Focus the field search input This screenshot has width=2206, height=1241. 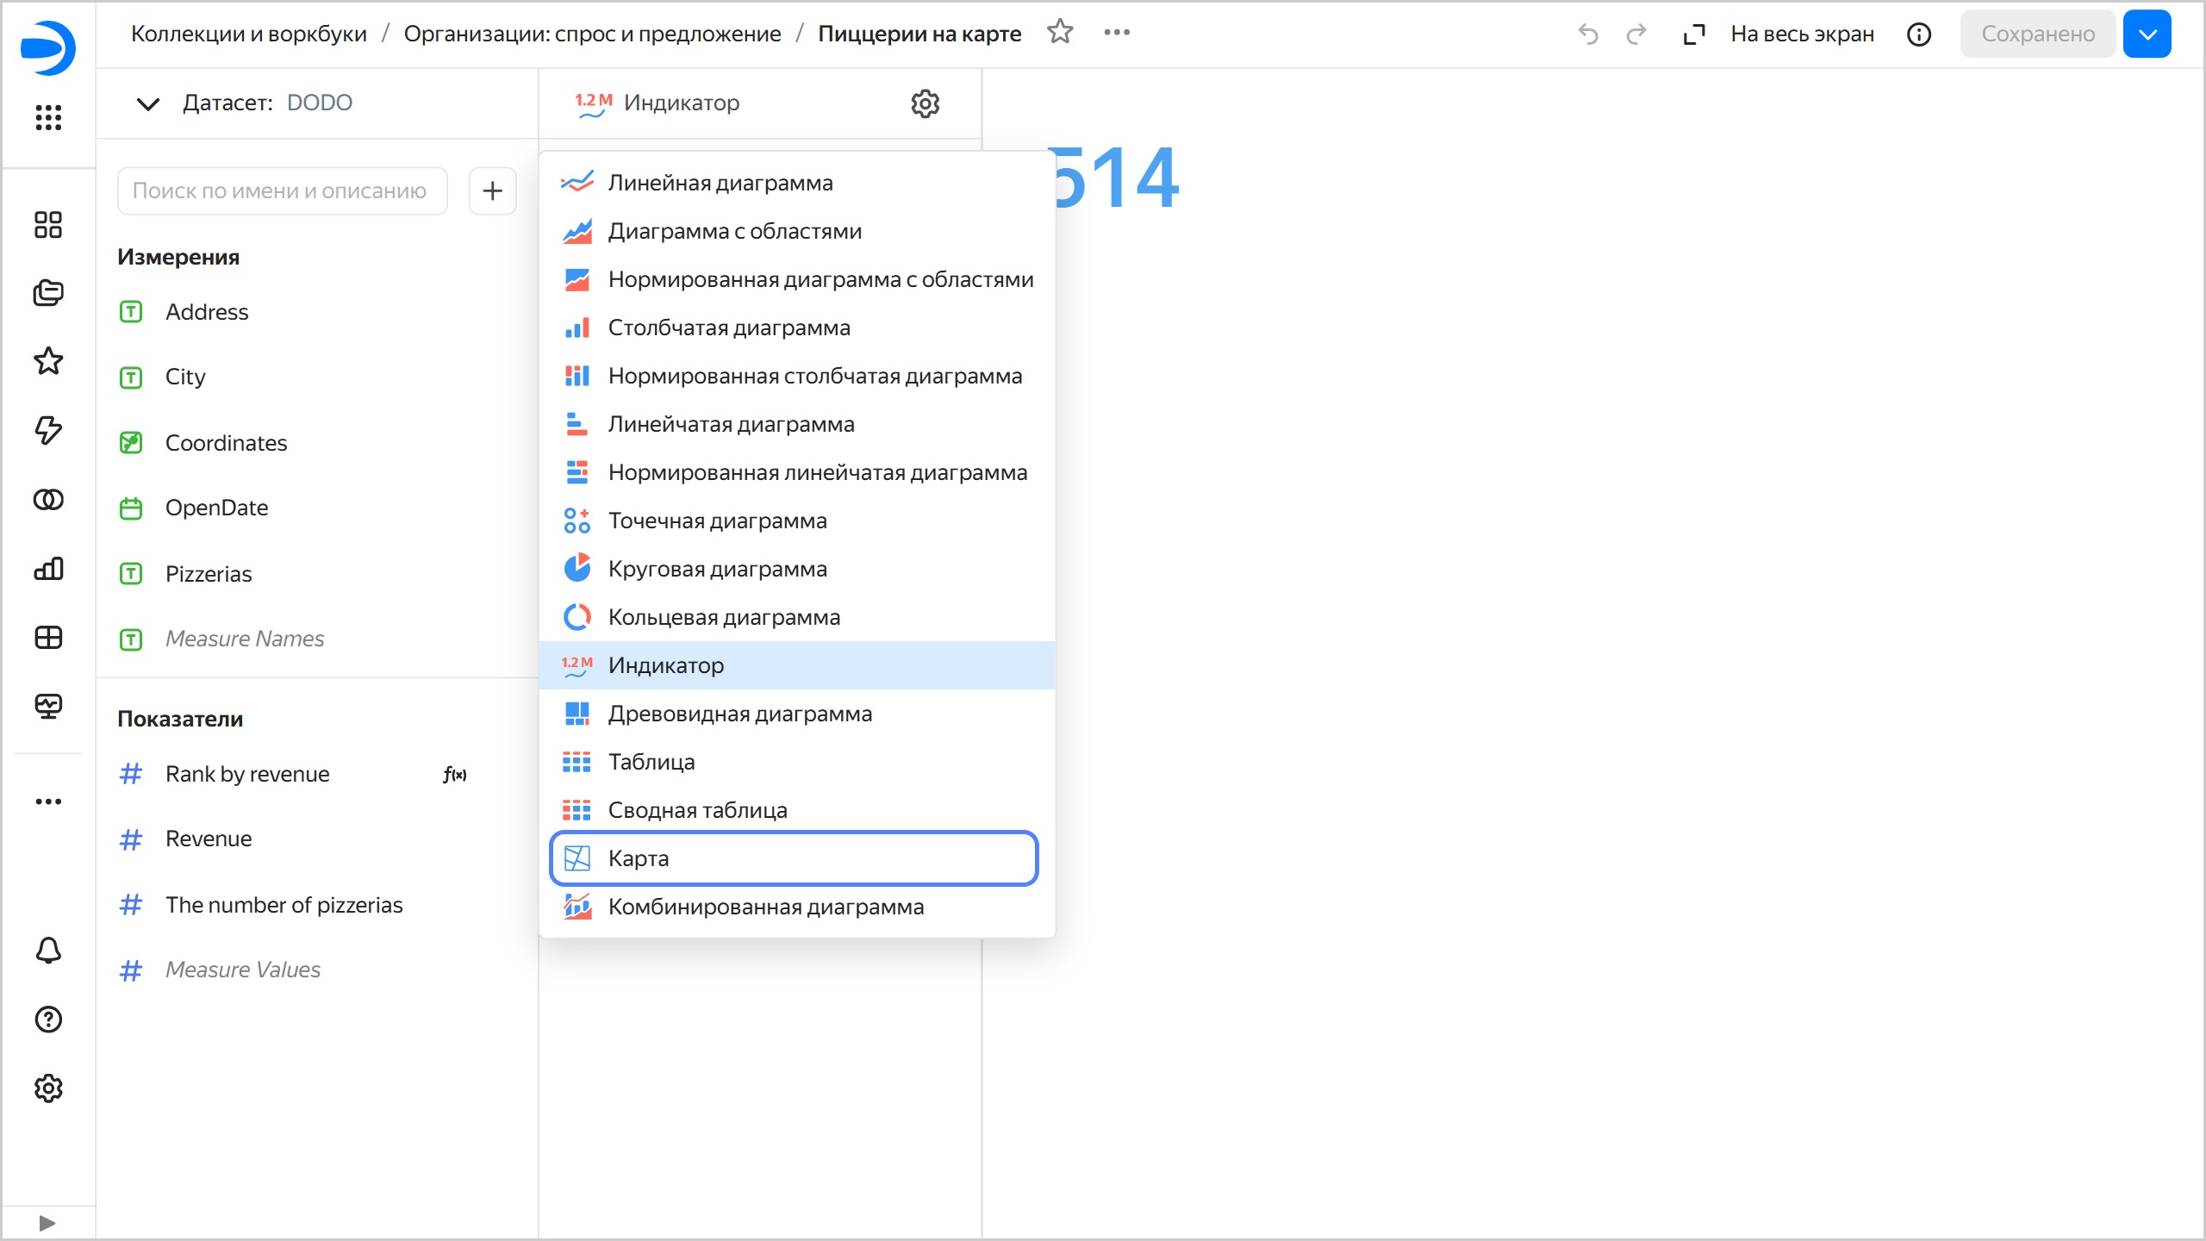[282, 190]
